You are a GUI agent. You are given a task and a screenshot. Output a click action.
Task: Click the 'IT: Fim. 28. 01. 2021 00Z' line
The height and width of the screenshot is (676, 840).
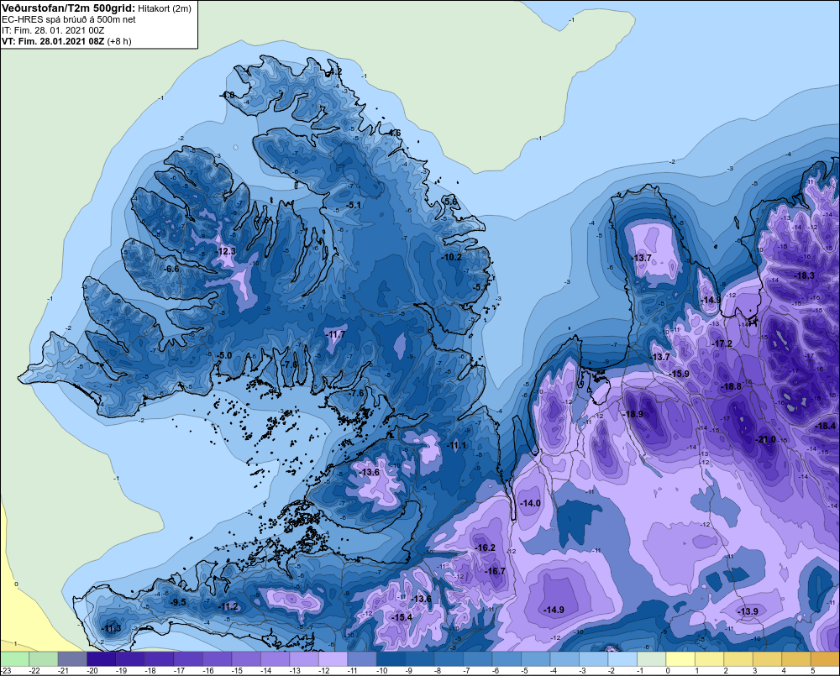[x=53, y=30]
